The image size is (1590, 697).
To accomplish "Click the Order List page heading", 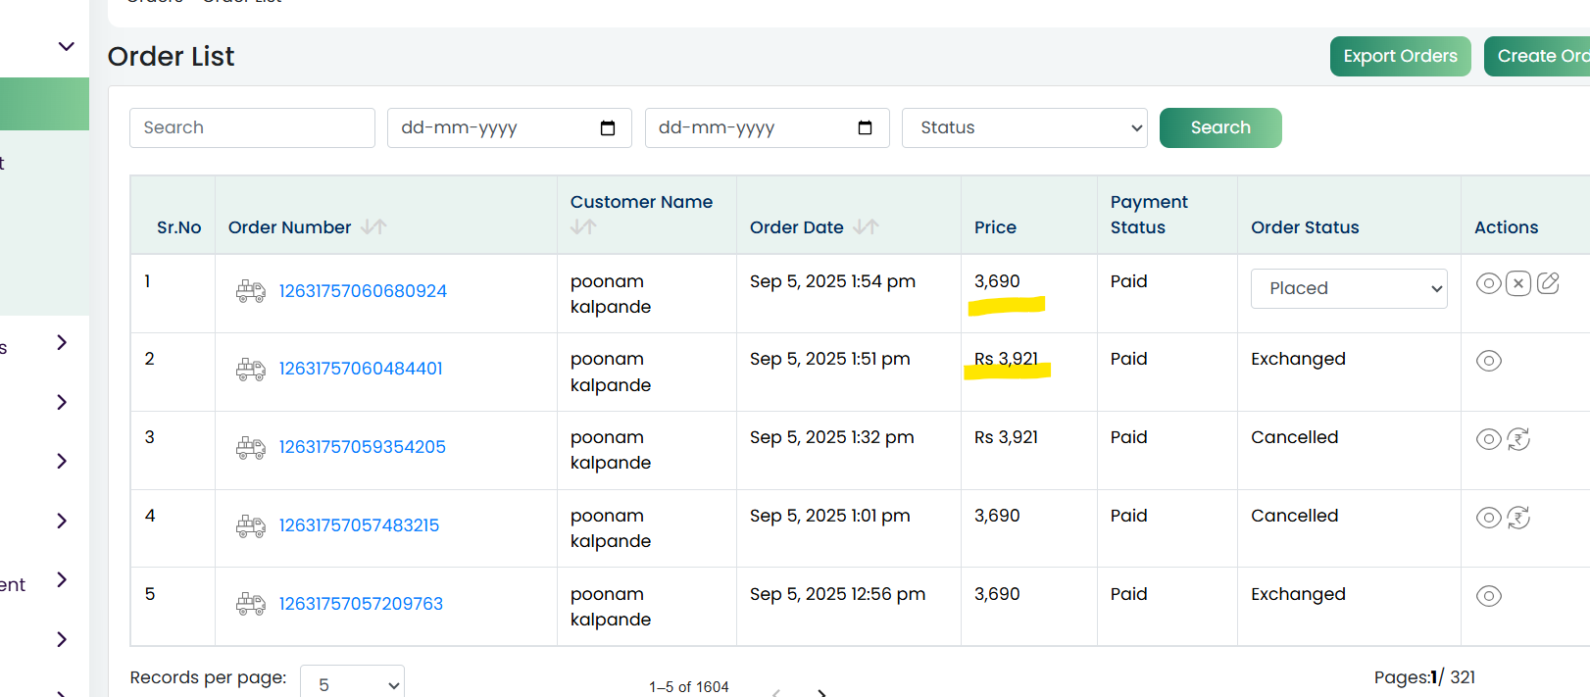I will pos(171,57).
